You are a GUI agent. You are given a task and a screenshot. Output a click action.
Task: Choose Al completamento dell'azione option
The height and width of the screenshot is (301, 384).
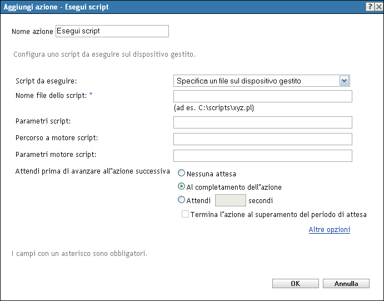click(182, 187)
